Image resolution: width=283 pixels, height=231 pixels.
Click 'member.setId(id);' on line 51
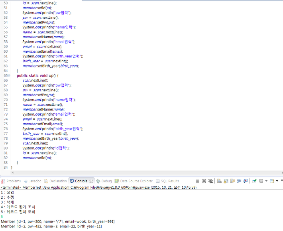(x=37, y=8)
